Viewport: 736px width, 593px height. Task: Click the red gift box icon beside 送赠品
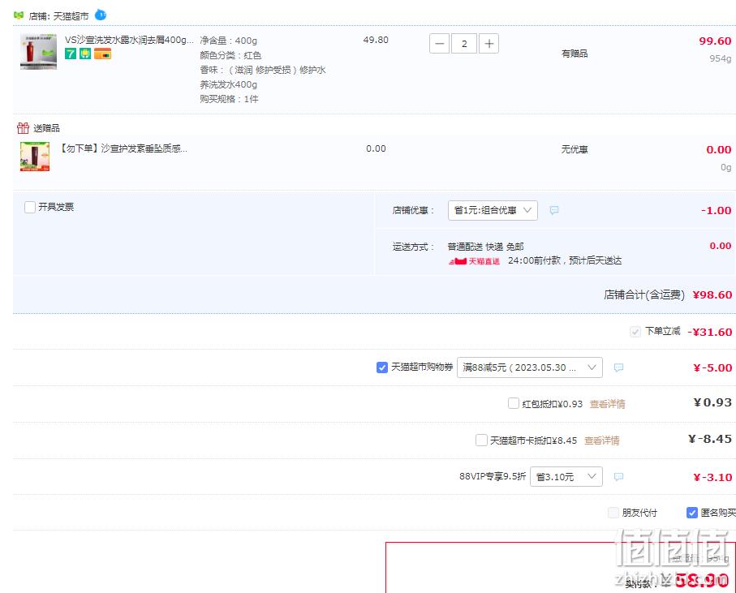tap(23, 127)
